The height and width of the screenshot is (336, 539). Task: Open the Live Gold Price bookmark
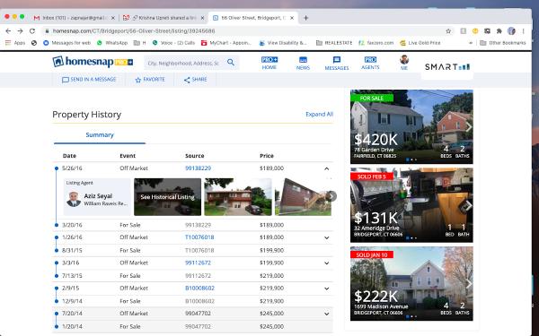(420, 43)
